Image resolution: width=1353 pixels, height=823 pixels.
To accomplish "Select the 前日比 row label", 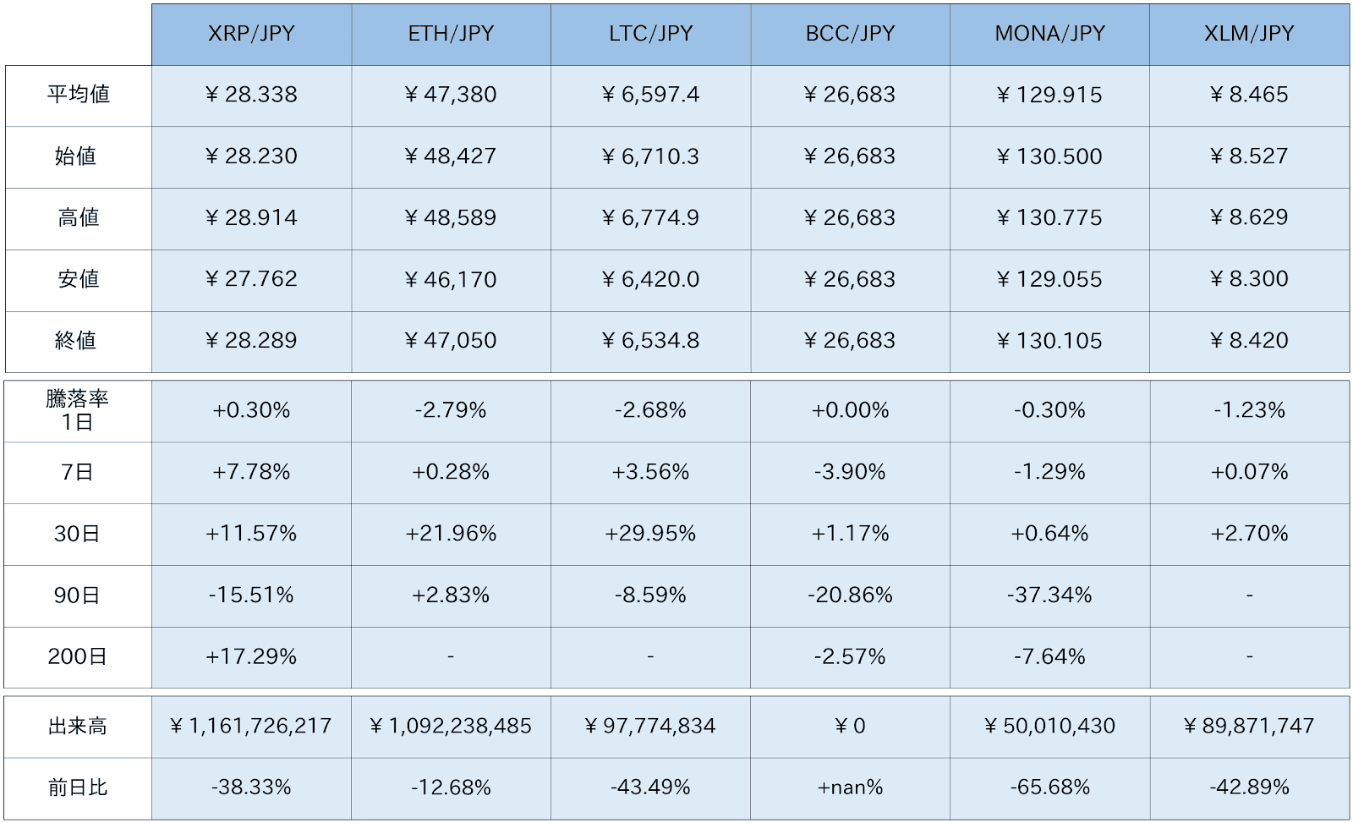I will coord(78,787).
